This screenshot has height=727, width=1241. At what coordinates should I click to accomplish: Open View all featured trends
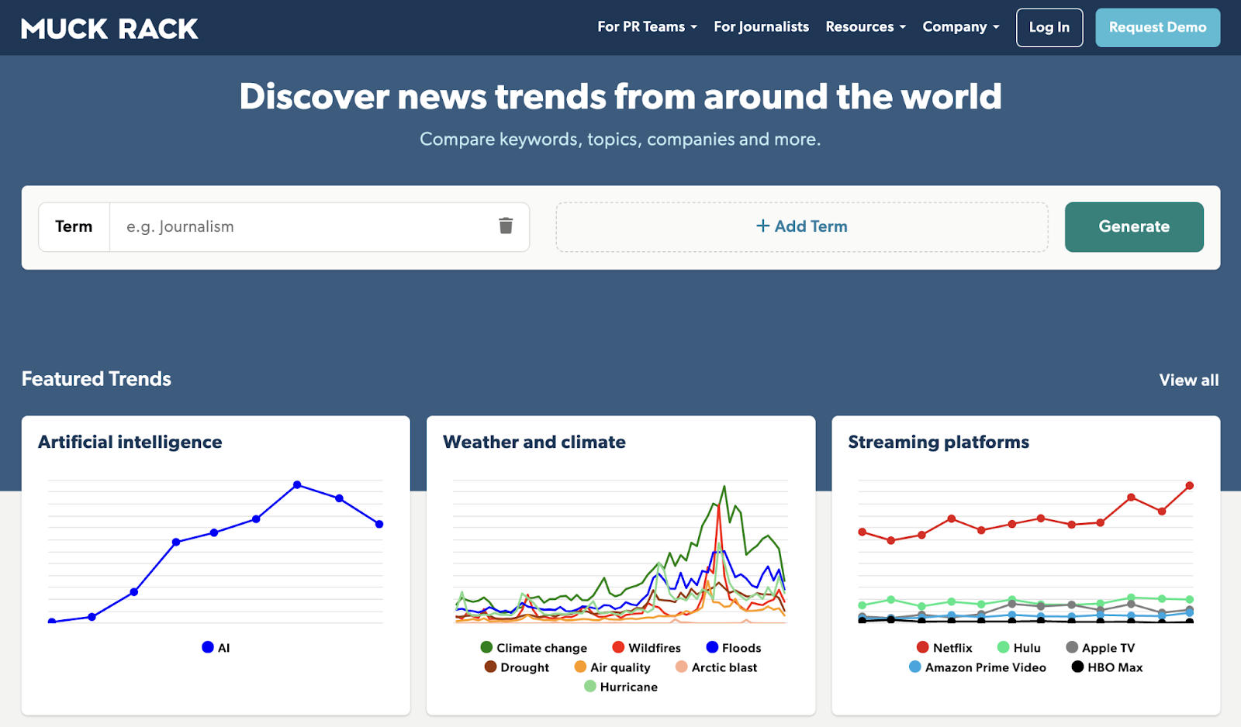click(x=1188, y=380)
